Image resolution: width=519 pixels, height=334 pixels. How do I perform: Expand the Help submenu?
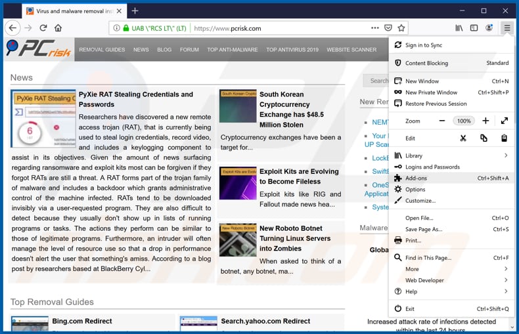pyautogui.click(x=451, y=291)
